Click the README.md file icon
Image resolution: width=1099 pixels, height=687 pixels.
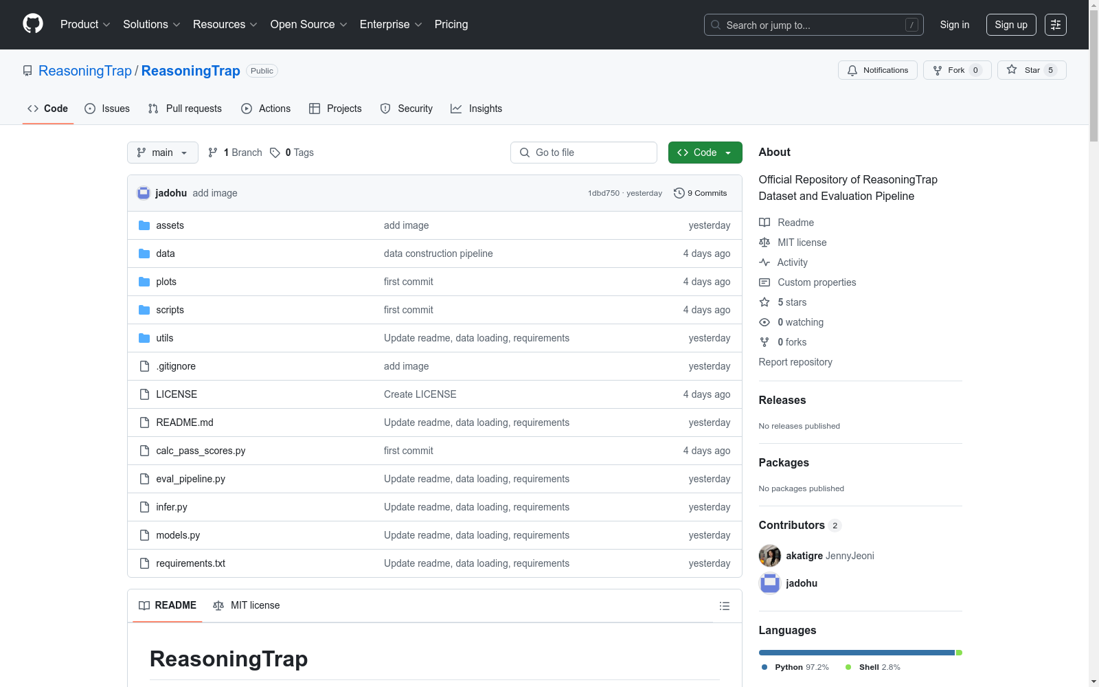(x=144, y=423)
